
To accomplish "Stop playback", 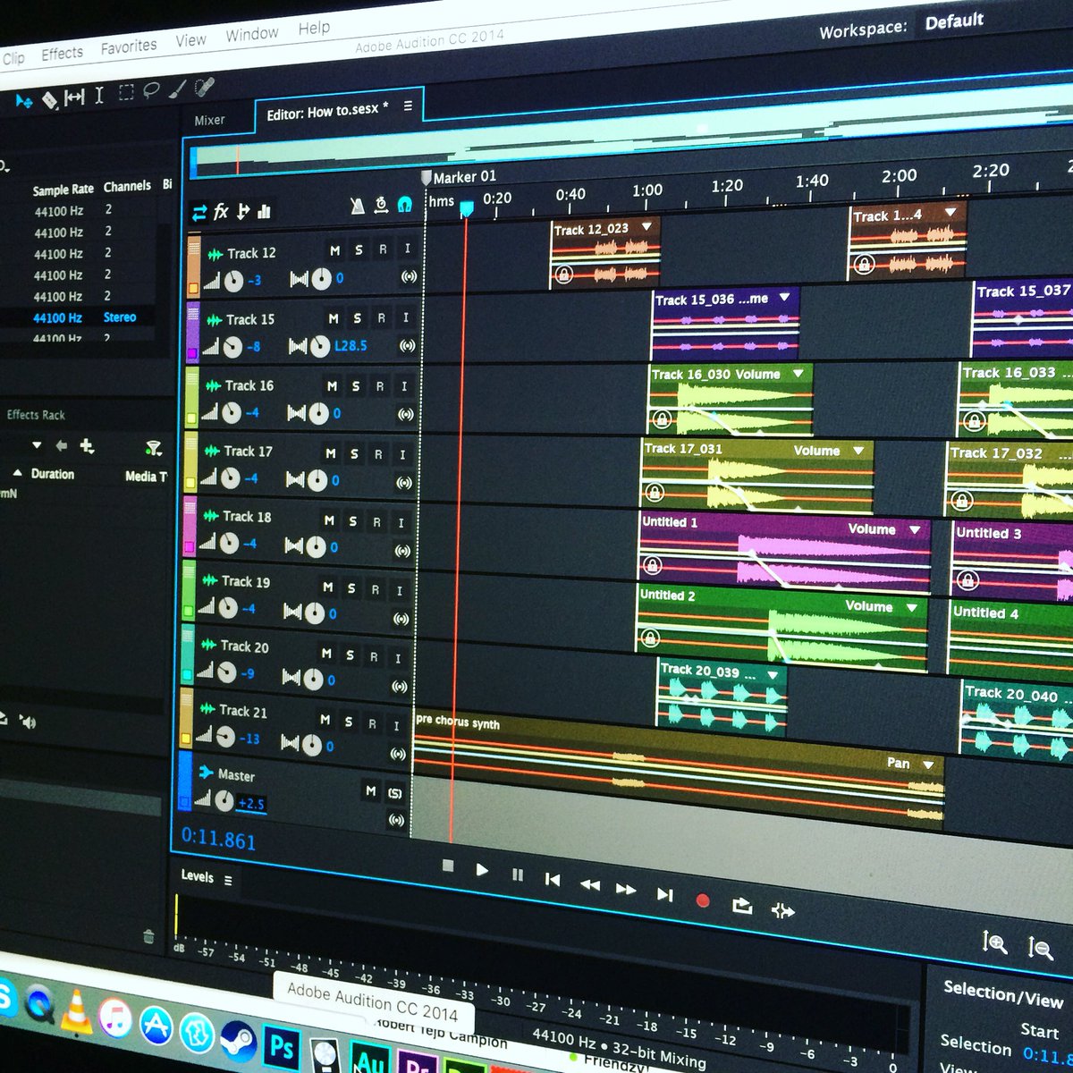I will [x=449, y=866].
